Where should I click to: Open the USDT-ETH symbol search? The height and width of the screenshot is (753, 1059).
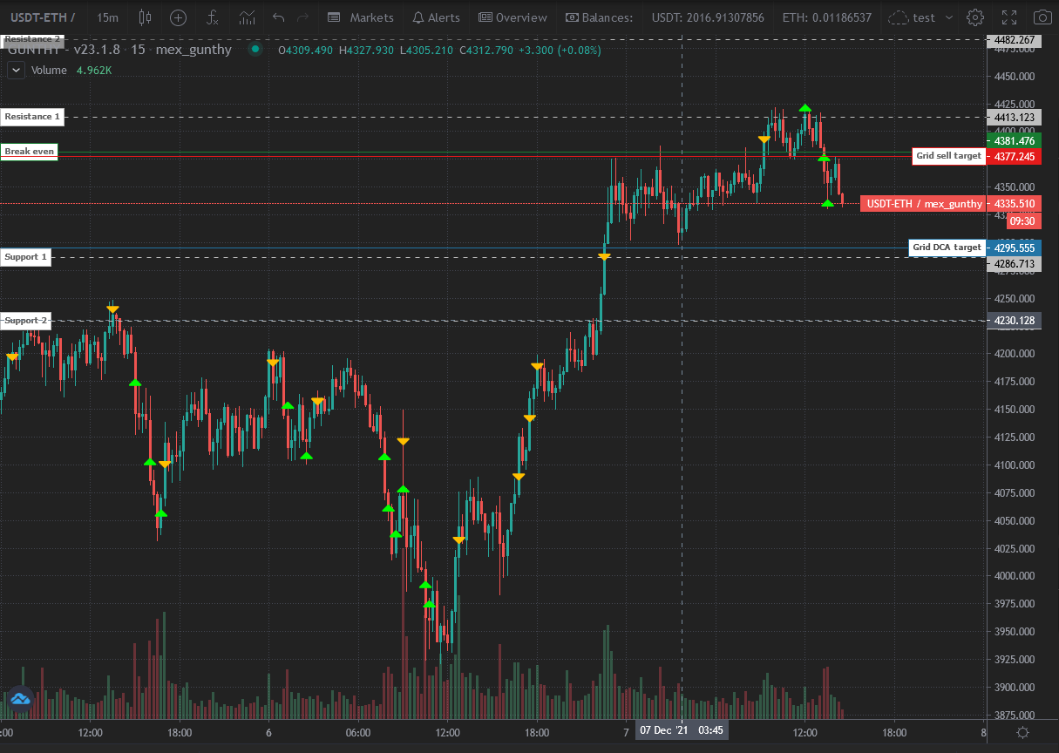[x=41, y=17]
